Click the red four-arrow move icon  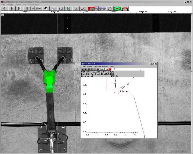click(x=125, y=8)
